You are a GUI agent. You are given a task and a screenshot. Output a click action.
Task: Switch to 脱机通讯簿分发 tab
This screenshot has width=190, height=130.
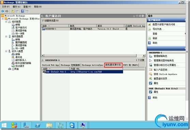point(113,65)
